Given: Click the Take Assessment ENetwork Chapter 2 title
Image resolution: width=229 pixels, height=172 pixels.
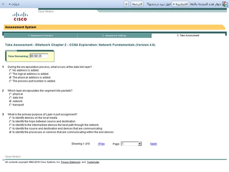Looking at the screenshot, I should 80,45.
